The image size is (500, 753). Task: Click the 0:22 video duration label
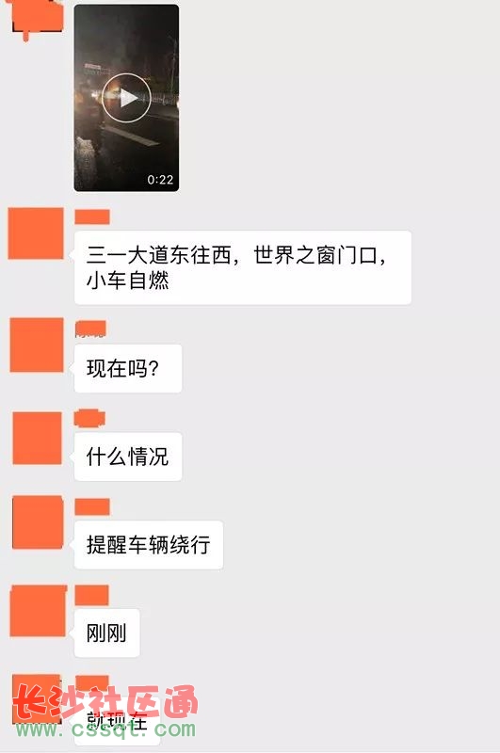[x=160, y=180]
